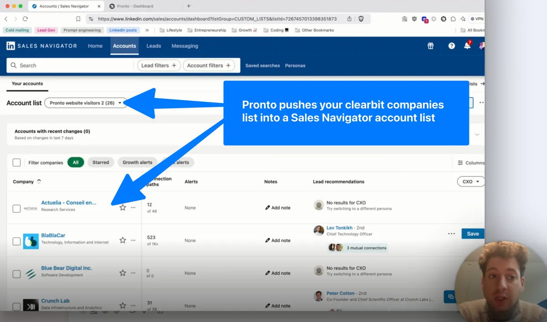Screen dimensions: 547x322
Task: Star the Actuelia account
Action: [123, 207]
